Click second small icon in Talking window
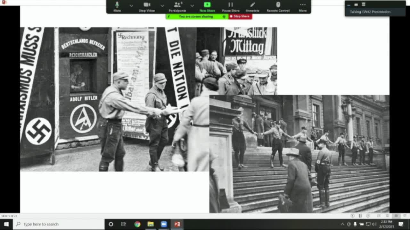Screen dimensions: 410x230 point(356,4)
